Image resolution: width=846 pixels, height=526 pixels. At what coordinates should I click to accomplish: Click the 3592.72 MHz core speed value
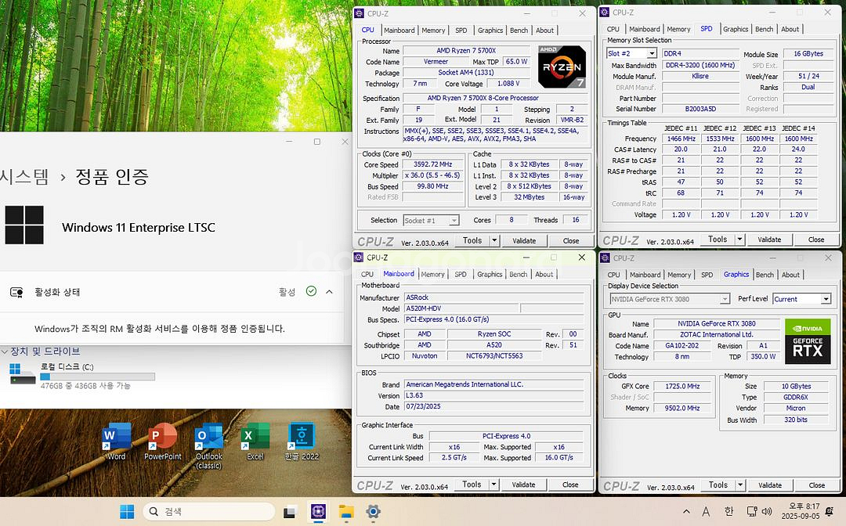[x=432, y=164]
